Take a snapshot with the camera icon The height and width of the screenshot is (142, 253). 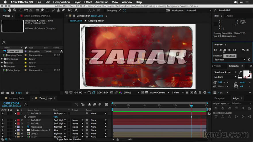coord(112,92)
